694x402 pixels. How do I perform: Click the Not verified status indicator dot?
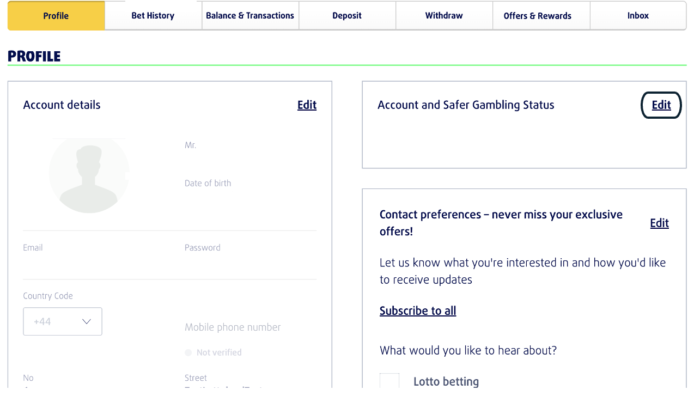(188, 352)
